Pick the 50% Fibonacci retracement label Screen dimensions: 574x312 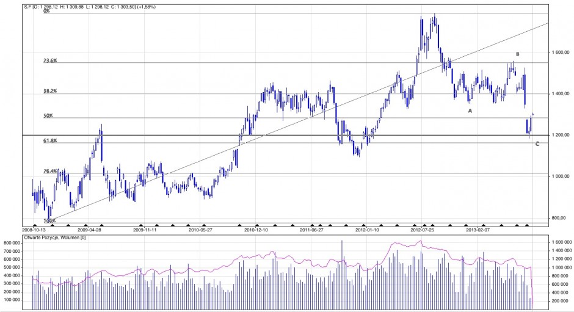click(48, 115)
